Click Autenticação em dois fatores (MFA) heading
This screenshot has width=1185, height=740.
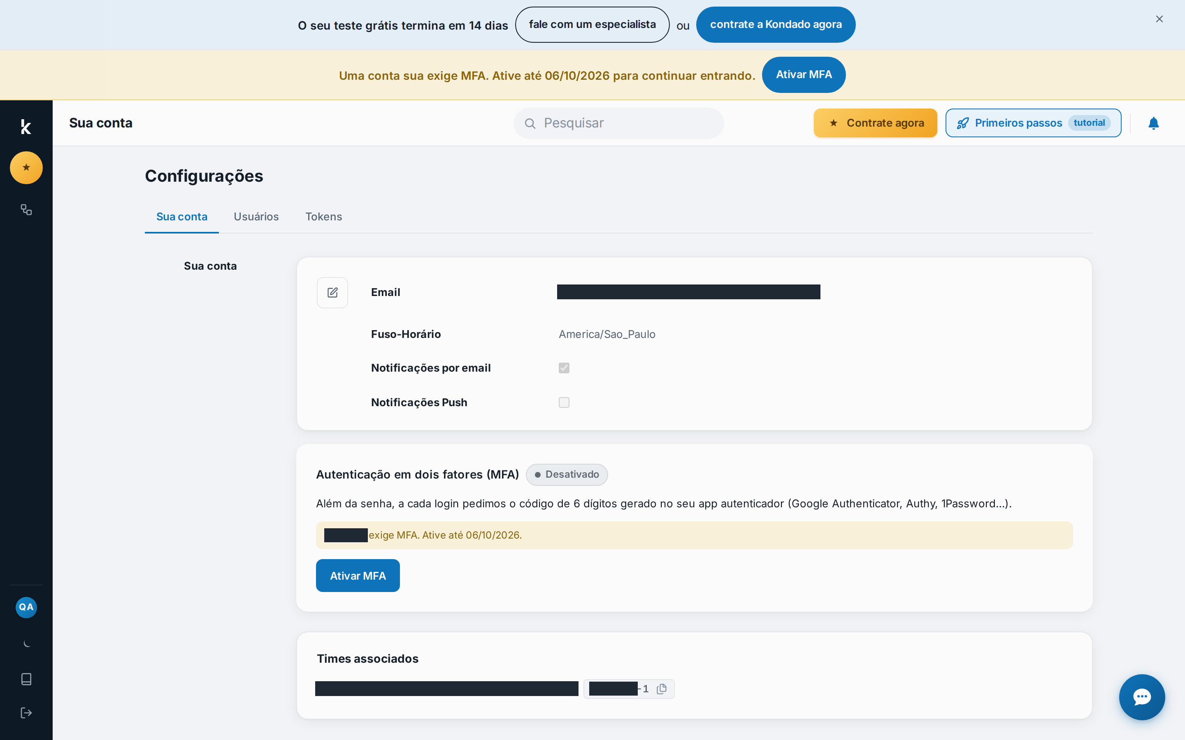(x=417, y=474)
